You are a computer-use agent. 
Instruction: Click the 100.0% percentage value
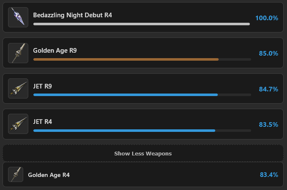tap(267, 18)
